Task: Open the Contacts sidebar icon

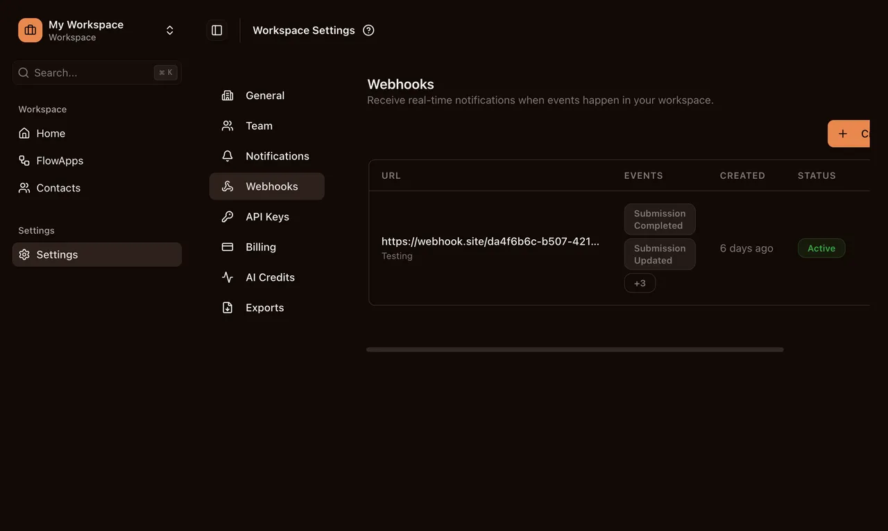Action: (x=24, y=187)
